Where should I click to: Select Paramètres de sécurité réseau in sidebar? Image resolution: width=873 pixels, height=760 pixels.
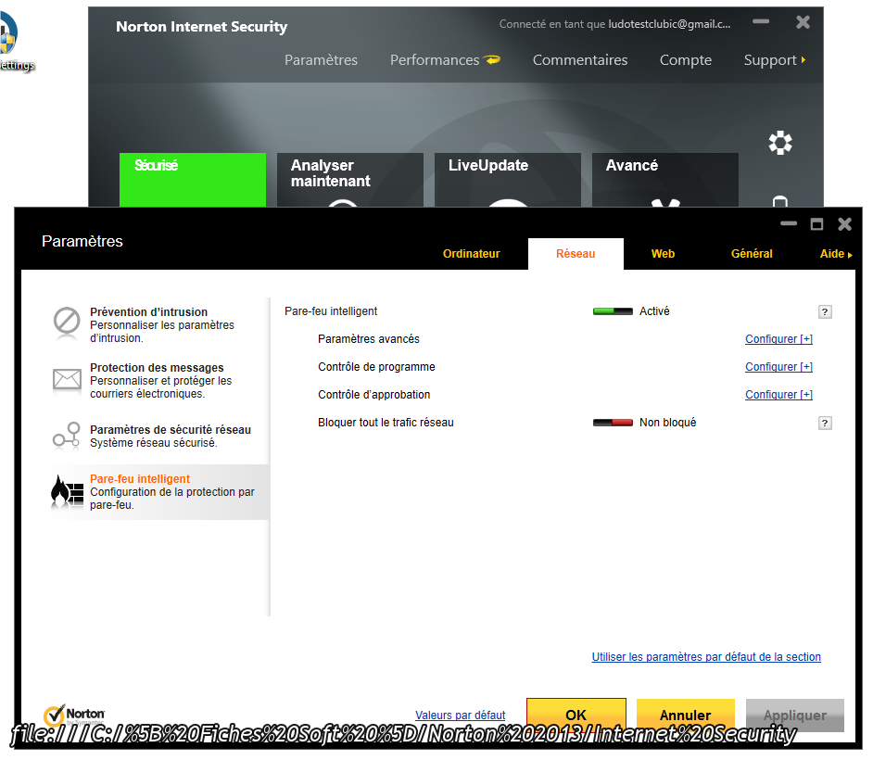tap(159, 436)
